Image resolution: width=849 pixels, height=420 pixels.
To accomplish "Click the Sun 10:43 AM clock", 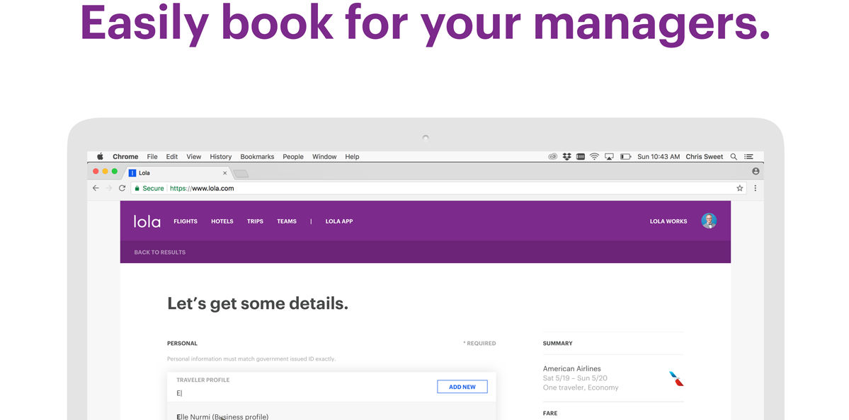I will (x=659, y=157).
